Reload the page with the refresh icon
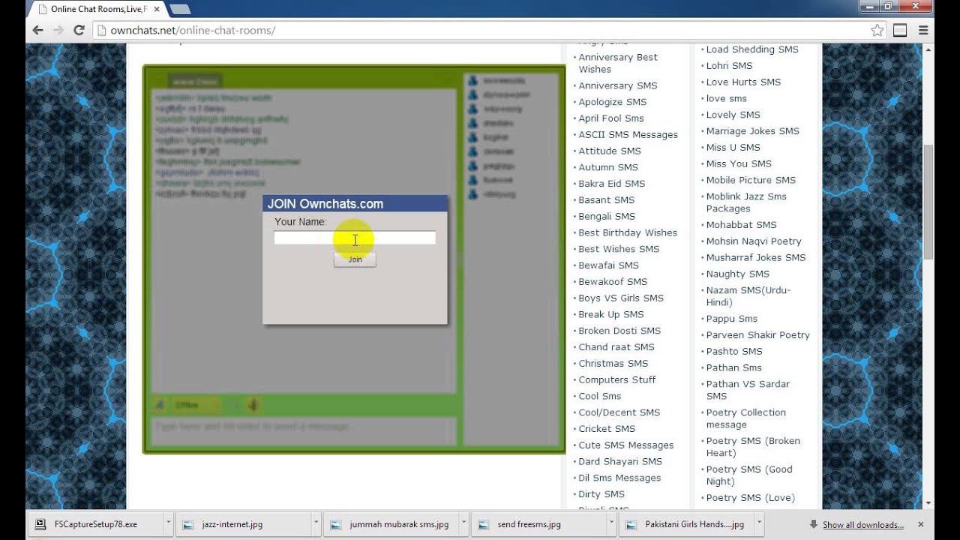 click(x=79, y=31)
